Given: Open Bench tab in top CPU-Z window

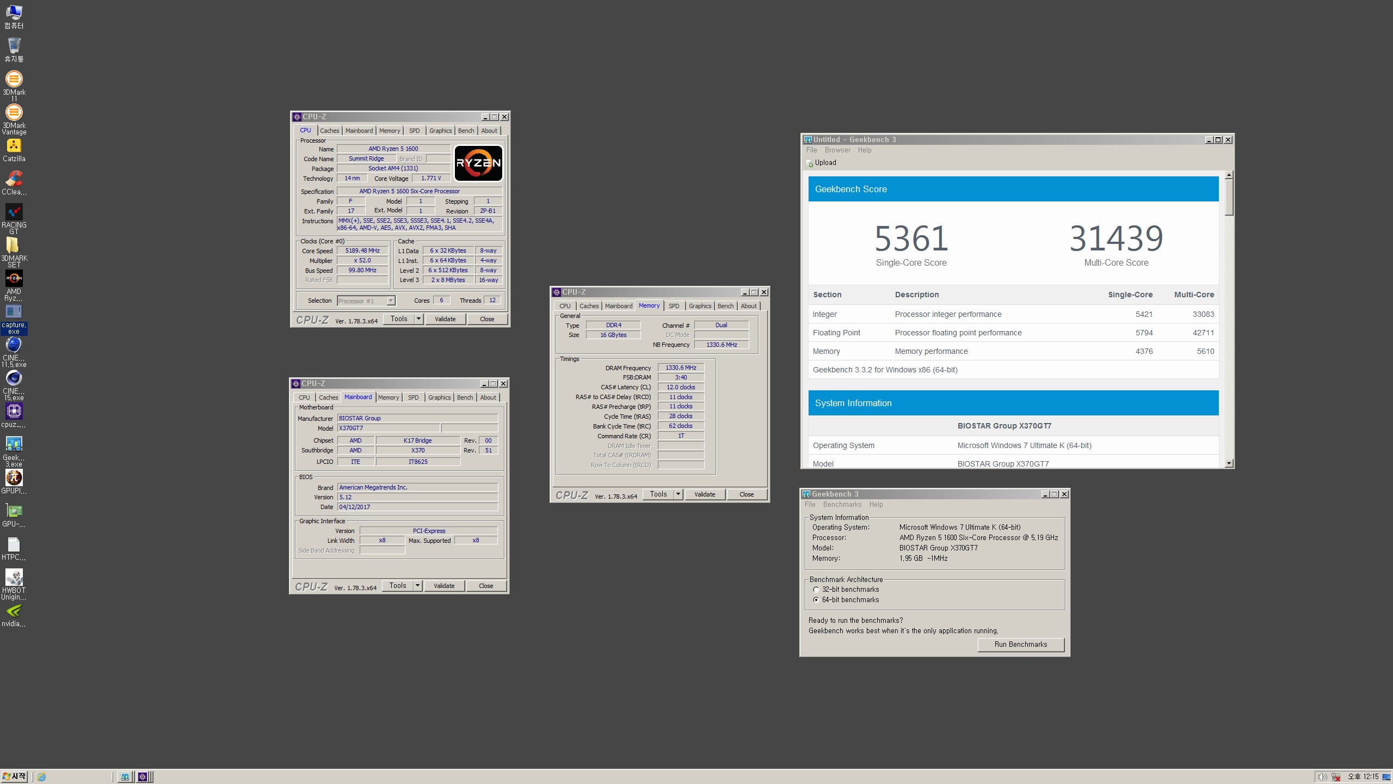Looking at the screenshot, I should click(x=466, y=131).
